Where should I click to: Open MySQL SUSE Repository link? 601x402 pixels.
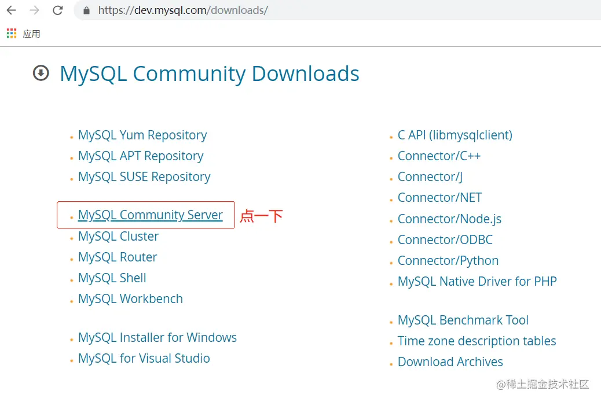144,177
